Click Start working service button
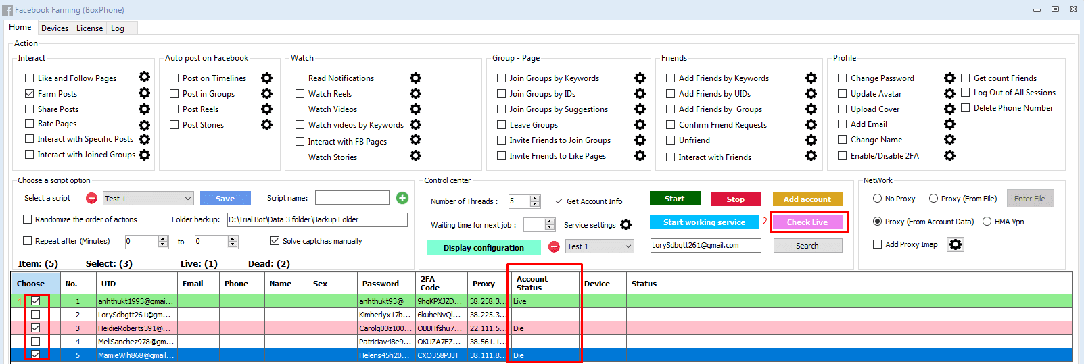Viewport: 1084px width, 364px height. pos(705,222)
